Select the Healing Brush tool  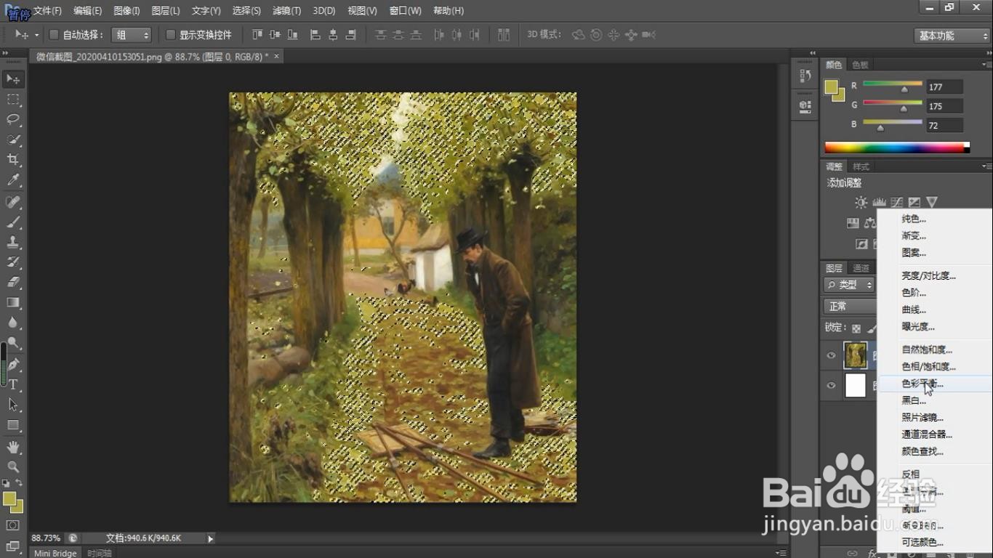tap(13, 202)
